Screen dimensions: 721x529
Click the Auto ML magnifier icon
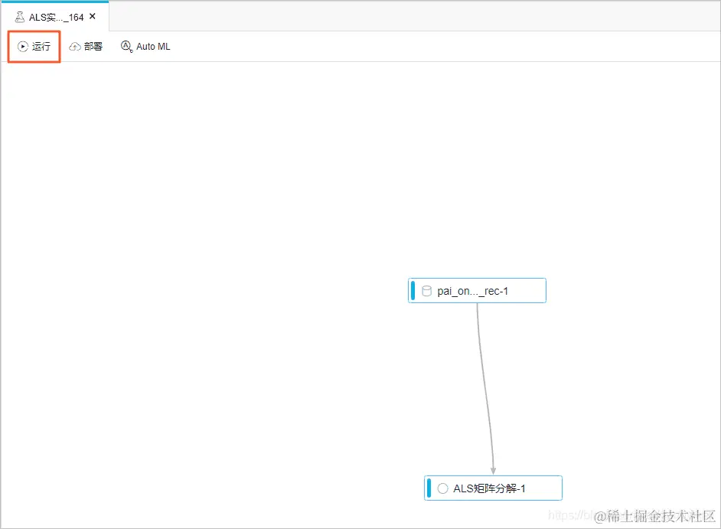point(126,47)
